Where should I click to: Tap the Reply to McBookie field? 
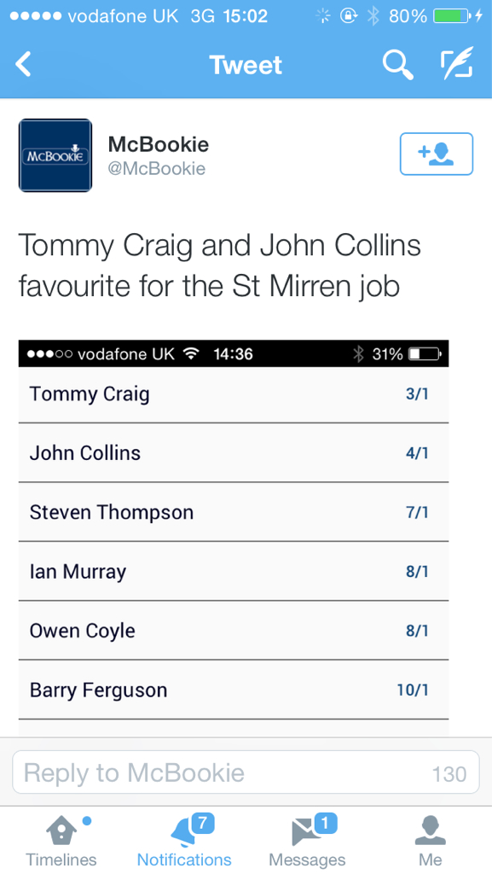(x=246, y=772)
